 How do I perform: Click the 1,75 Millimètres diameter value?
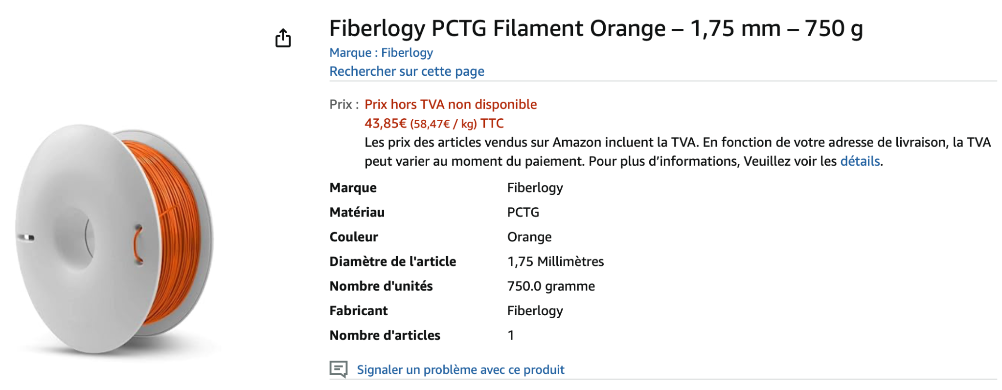555,261
